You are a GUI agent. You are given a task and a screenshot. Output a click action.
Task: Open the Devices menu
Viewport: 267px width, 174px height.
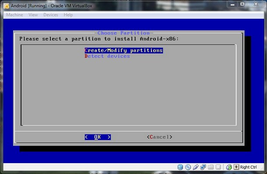(51, 15)
